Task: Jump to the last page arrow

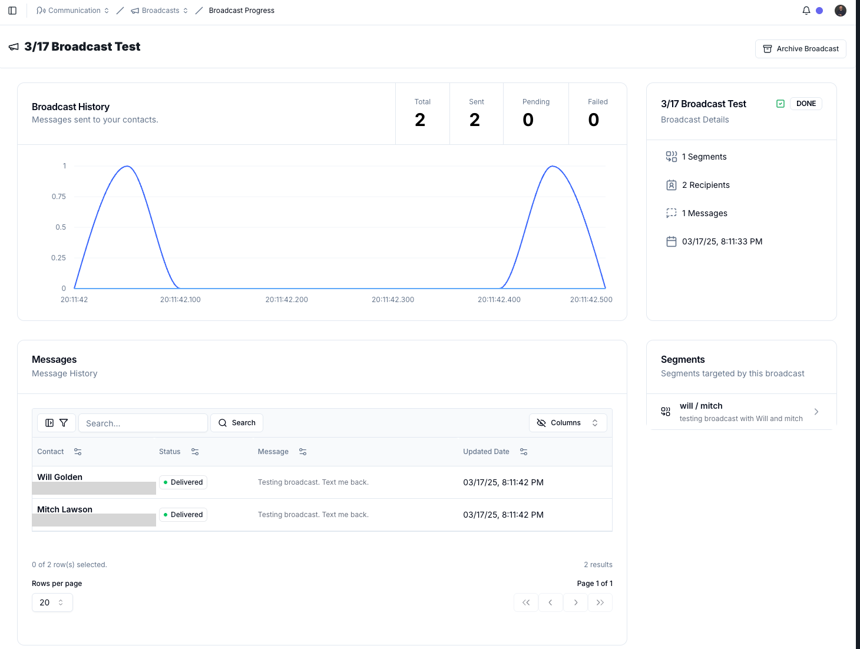Action: (600, 602)
